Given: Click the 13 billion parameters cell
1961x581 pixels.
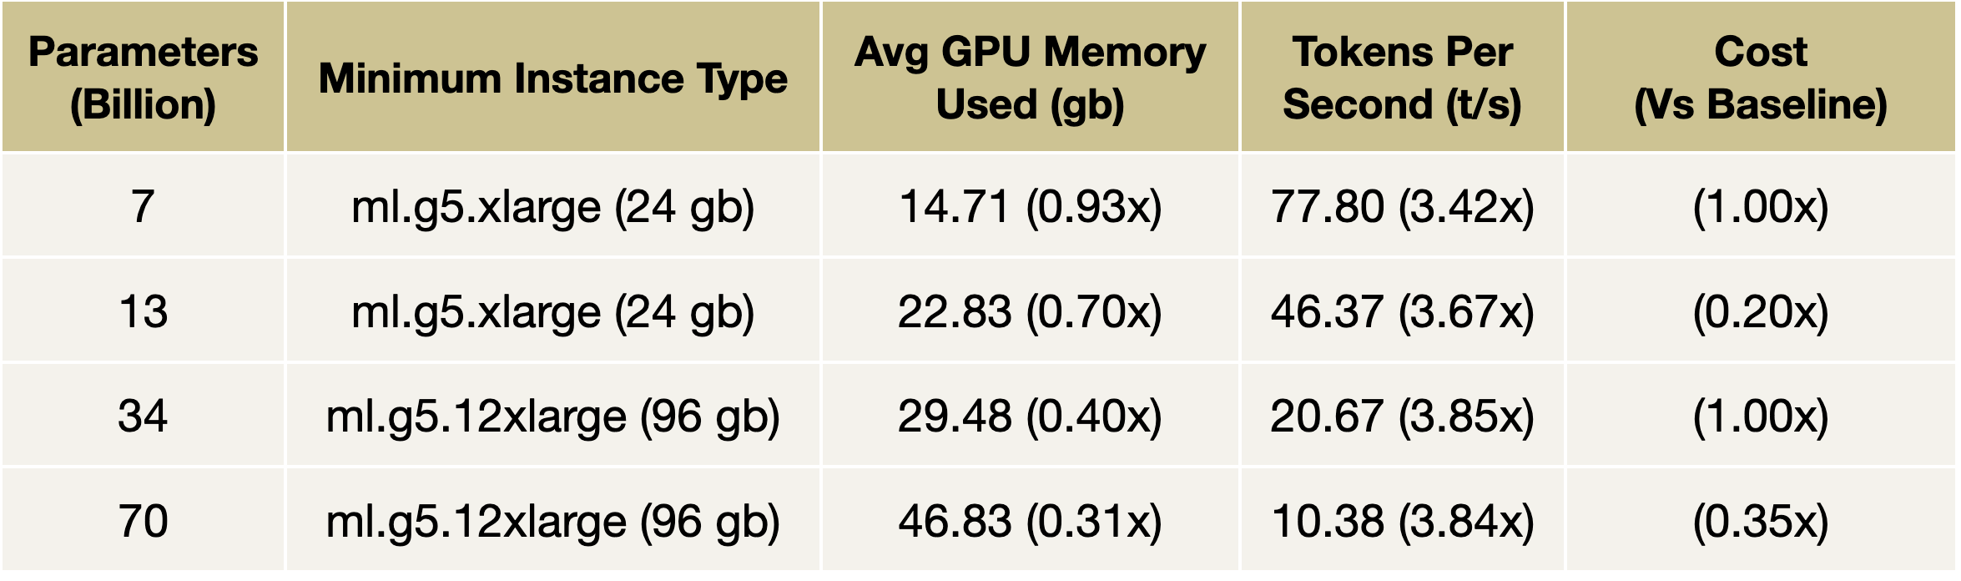Looking at the screenshot, I should click(143, 311).
